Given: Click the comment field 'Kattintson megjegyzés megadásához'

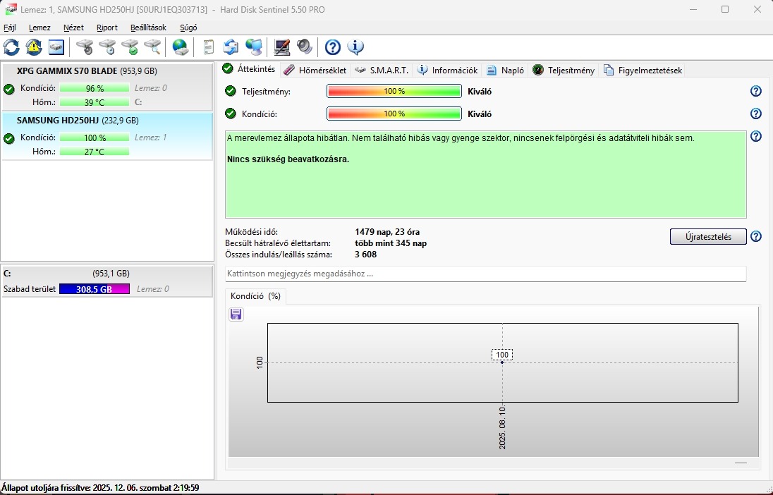Looking at the screenshot, I should pos(485,274).
